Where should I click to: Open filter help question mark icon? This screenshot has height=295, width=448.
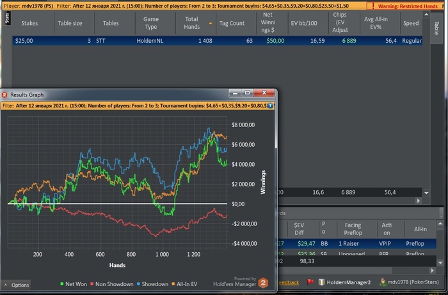(x=270, y=106)
